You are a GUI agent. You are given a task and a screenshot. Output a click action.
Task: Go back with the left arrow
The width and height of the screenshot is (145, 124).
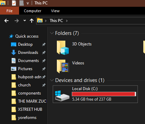coord(6,21)
